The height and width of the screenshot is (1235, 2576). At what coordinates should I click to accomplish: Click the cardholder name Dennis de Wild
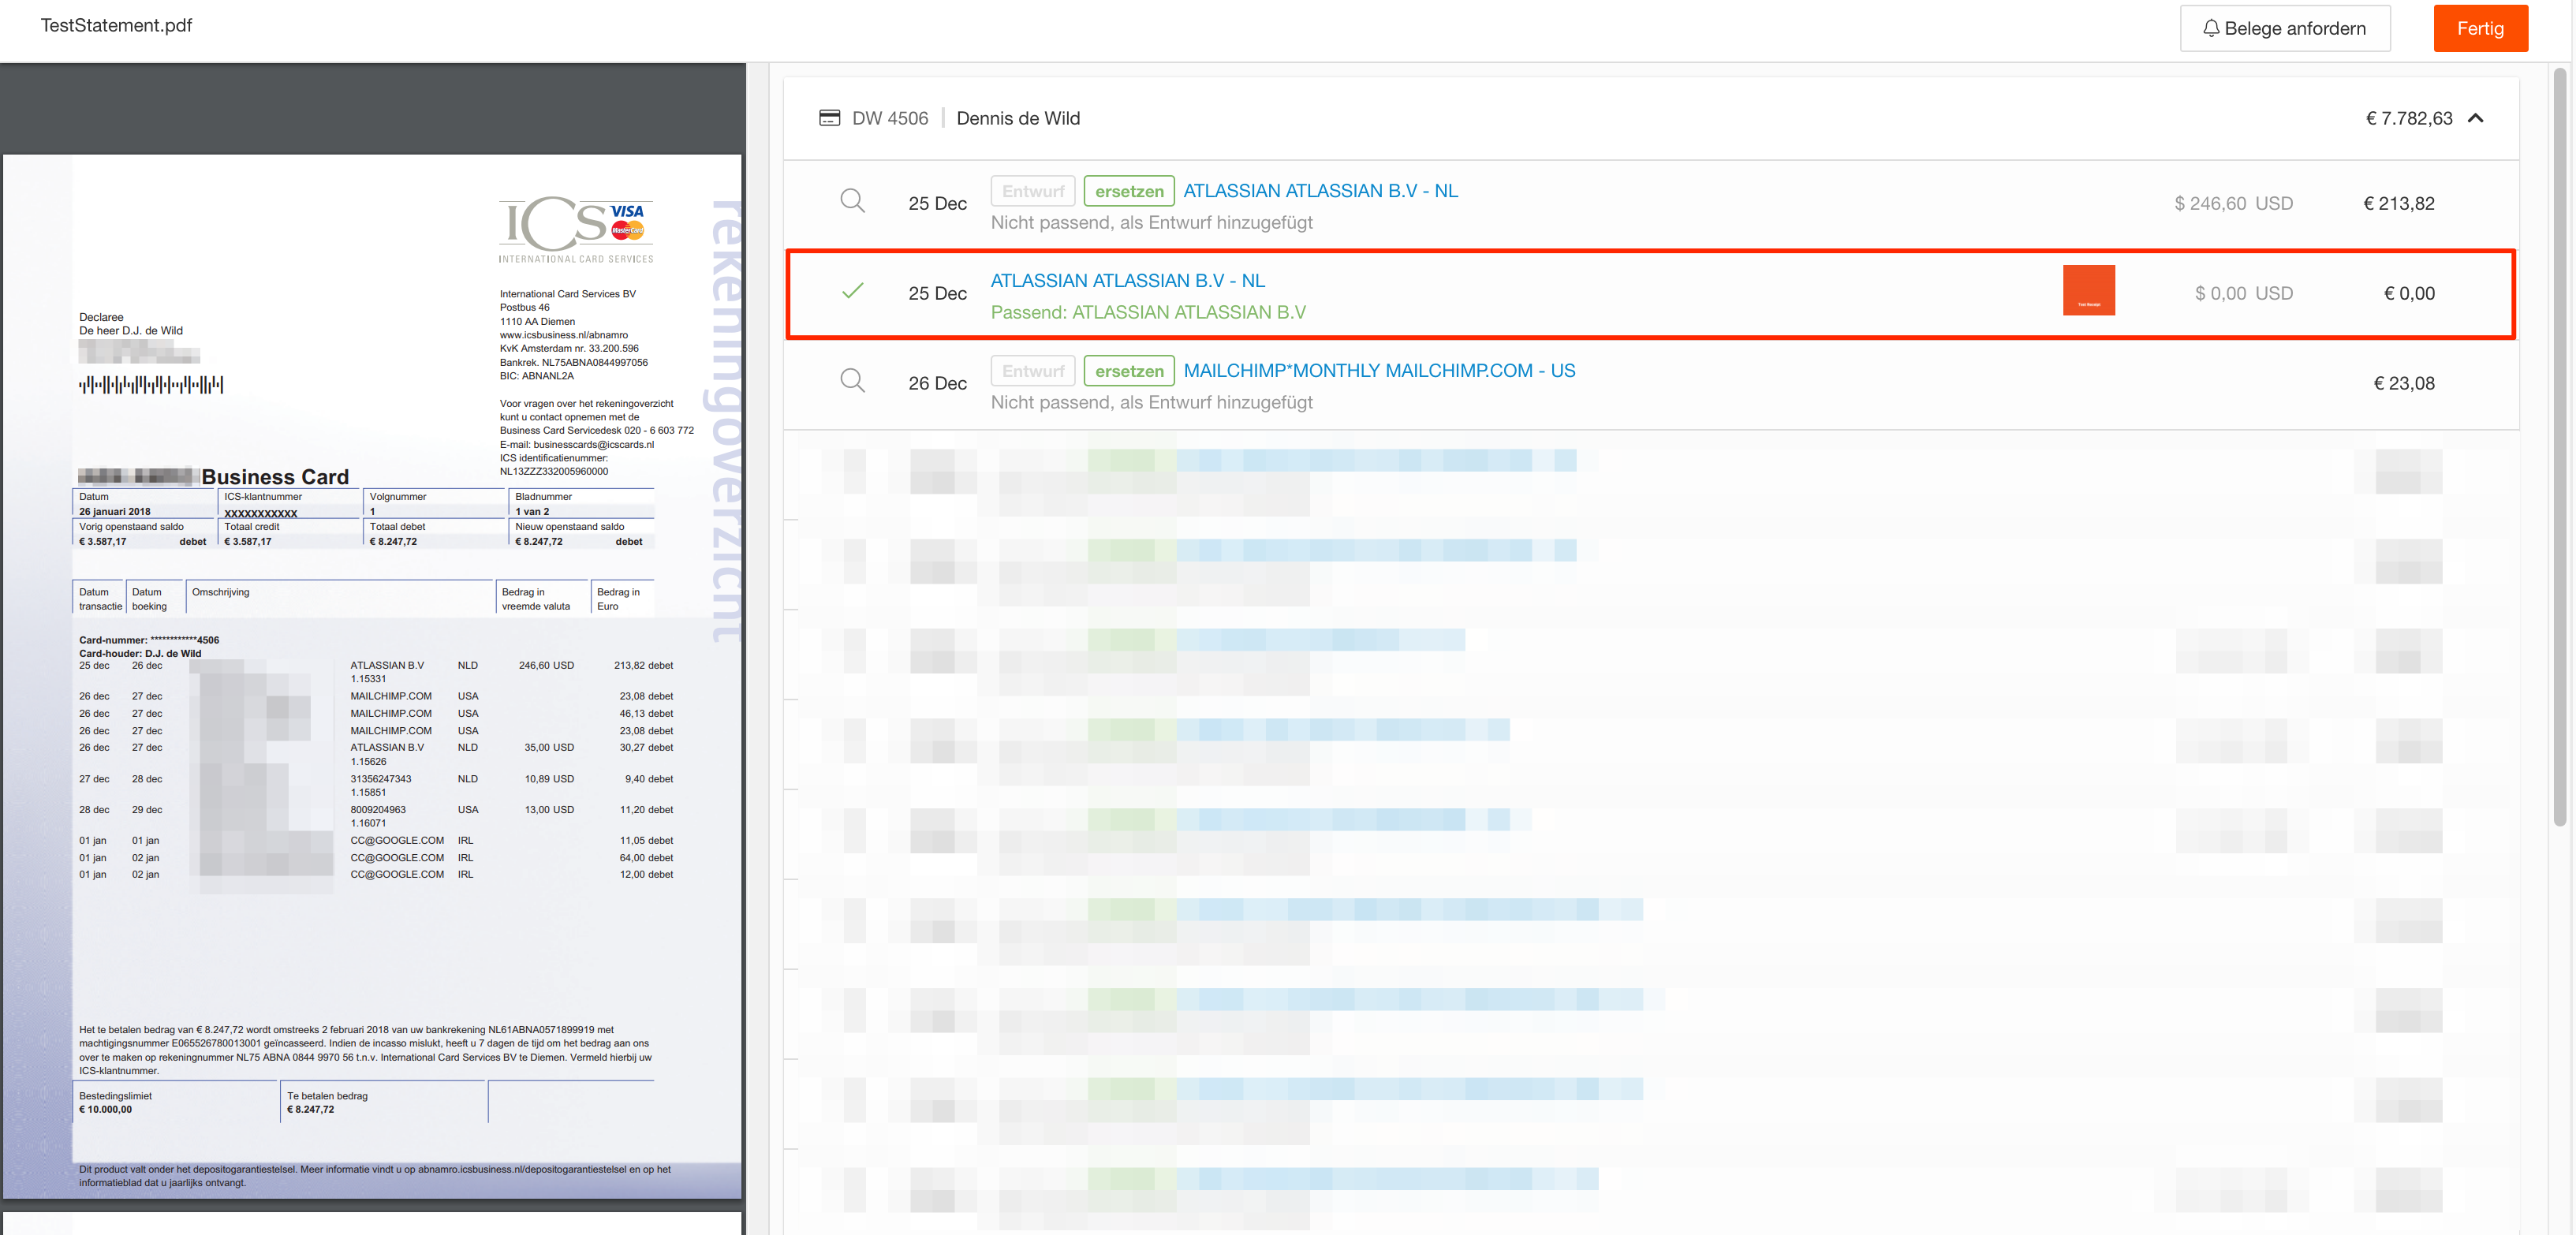[1018, 118]
